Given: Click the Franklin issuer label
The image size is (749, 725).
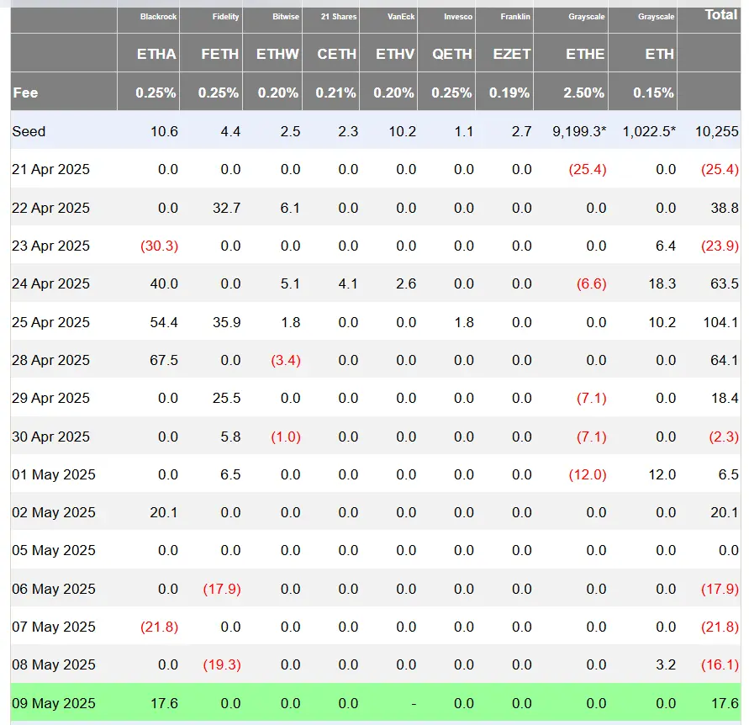Looking at the screenshot, I should (515, 17).
